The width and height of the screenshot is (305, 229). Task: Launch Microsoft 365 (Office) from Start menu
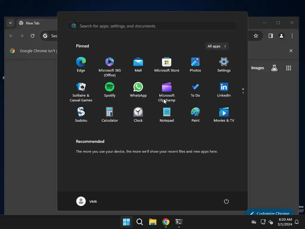point(110,67)
